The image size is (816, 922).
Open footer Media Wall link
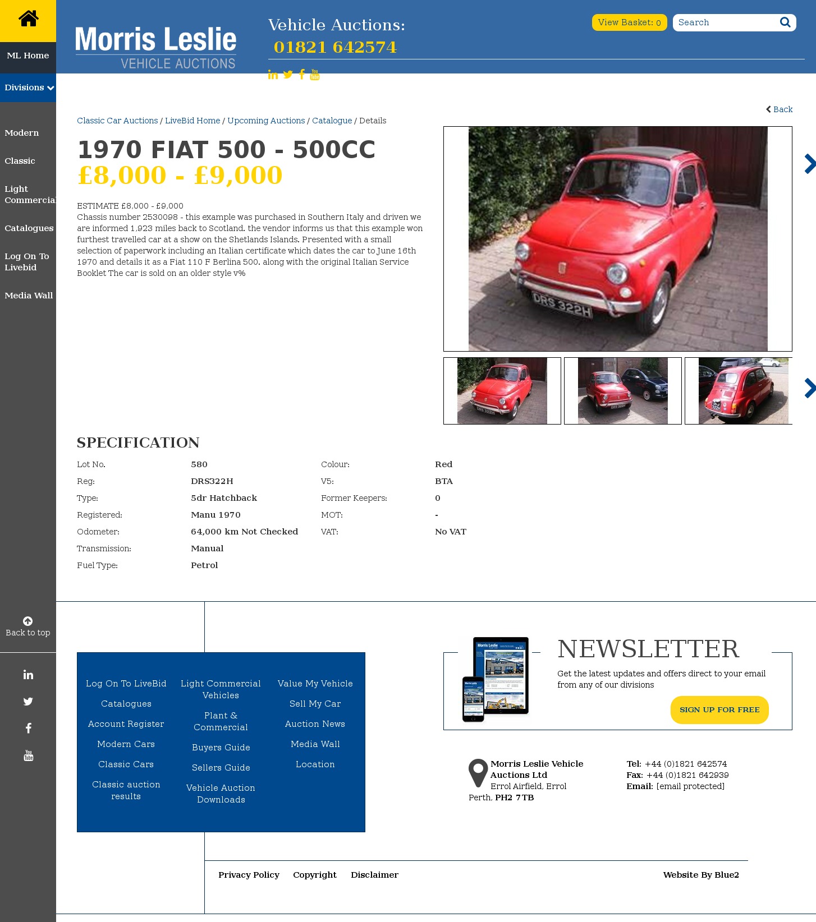315,744
